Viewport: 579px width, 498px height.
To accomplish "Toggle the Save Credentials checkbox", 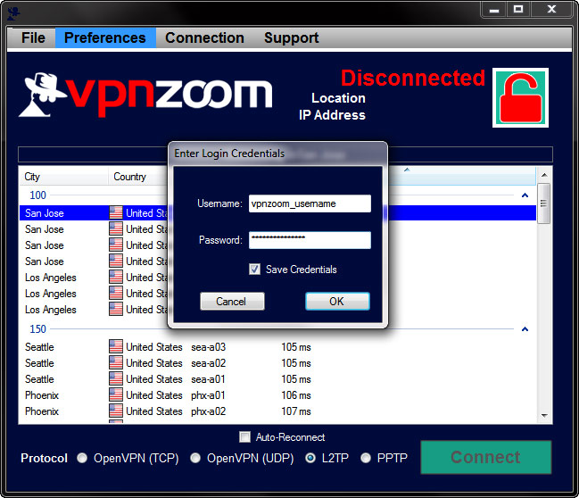I will point(254,269).
